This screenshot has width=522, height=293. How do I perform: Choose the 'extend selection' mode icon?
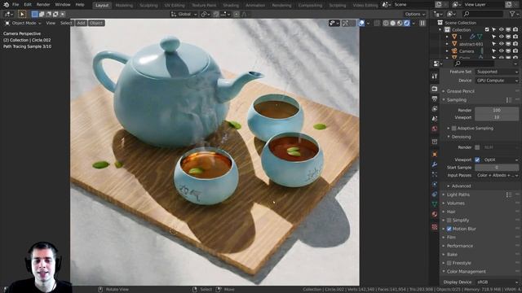pyautogui.click(x=42, y=15)
